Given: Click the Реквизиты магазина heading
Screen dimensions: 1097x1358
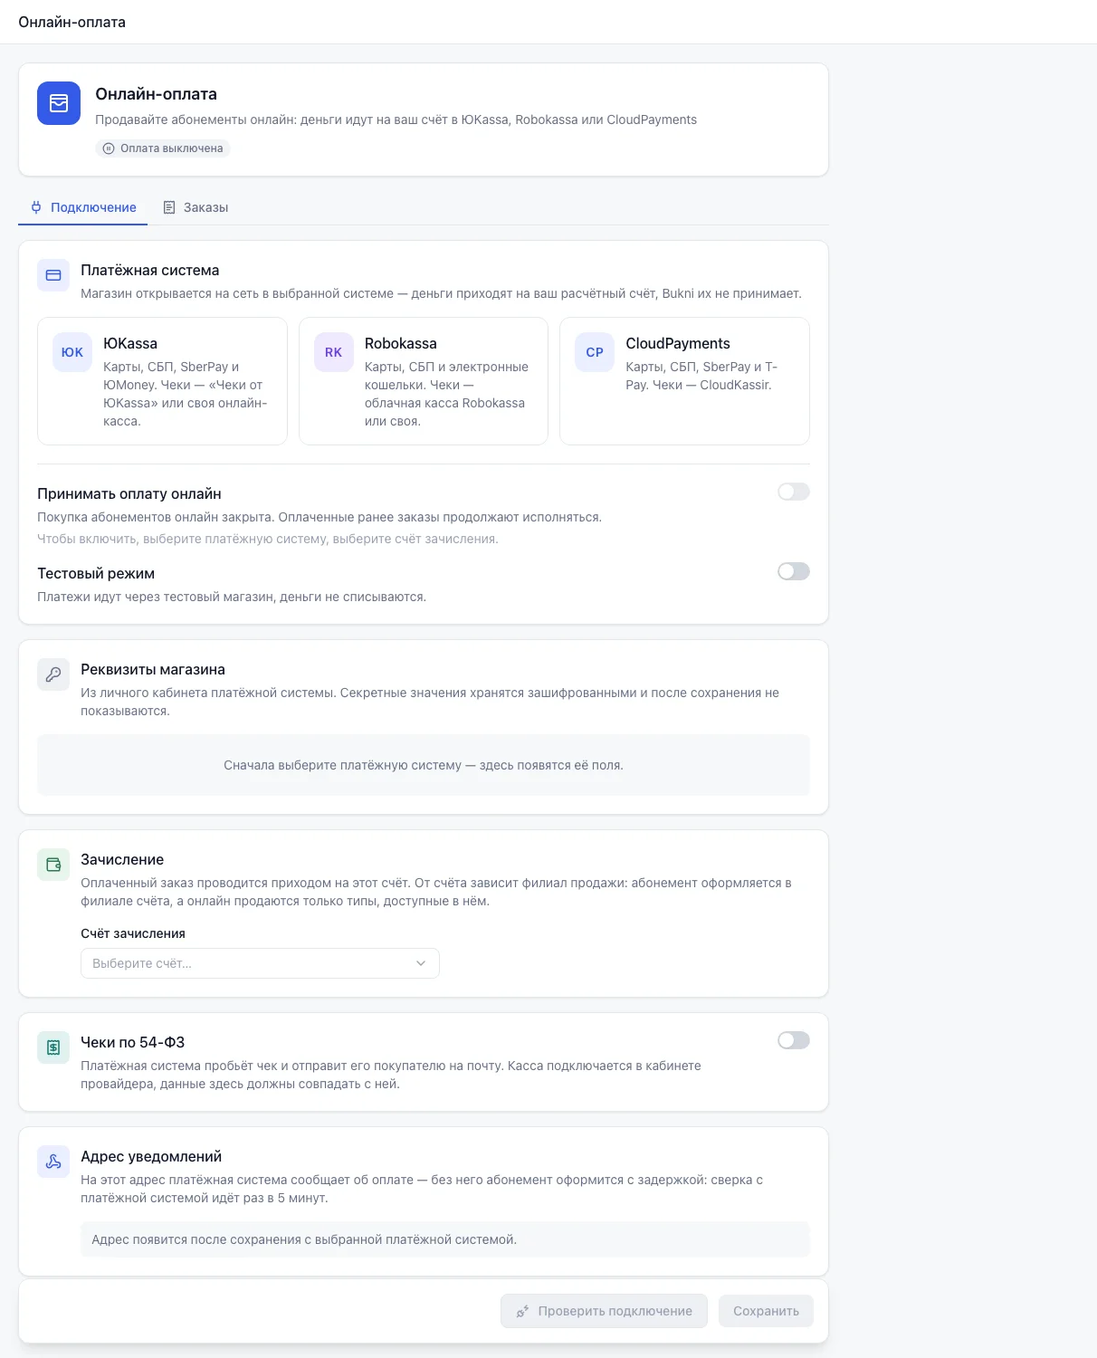Looking at the screenshot, I should tap(153, 669).
